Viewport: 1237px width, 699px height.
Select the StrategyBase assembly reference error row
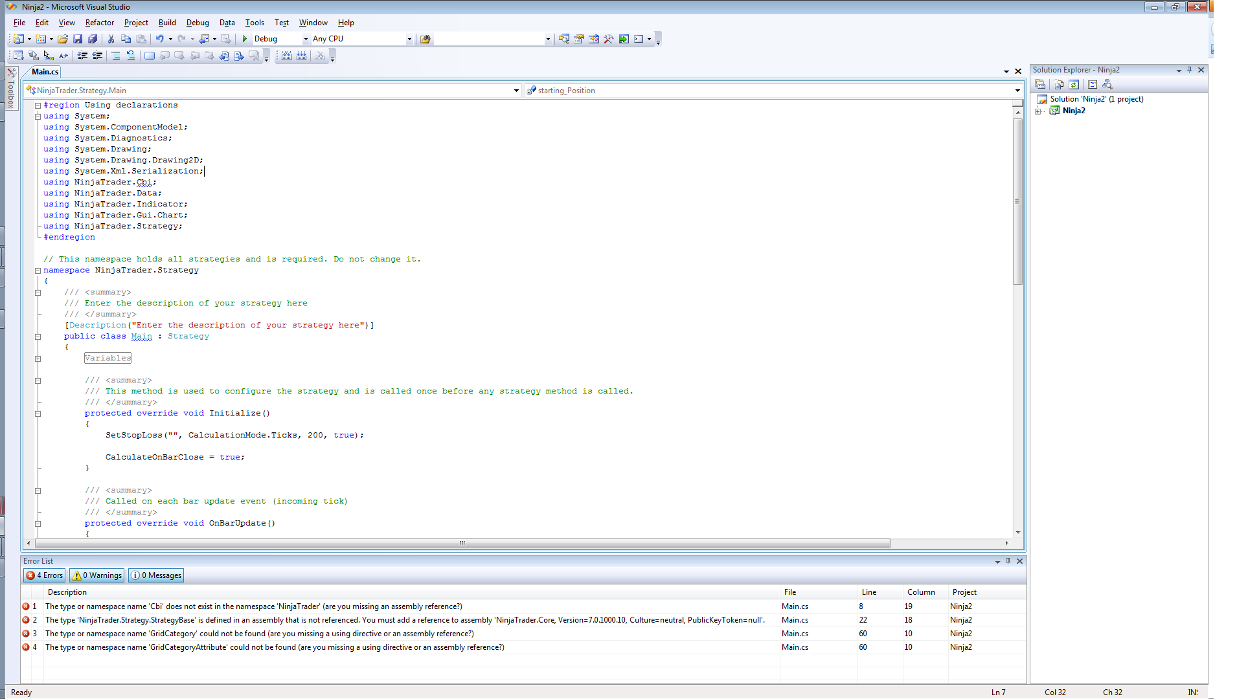tap(523, 620)
